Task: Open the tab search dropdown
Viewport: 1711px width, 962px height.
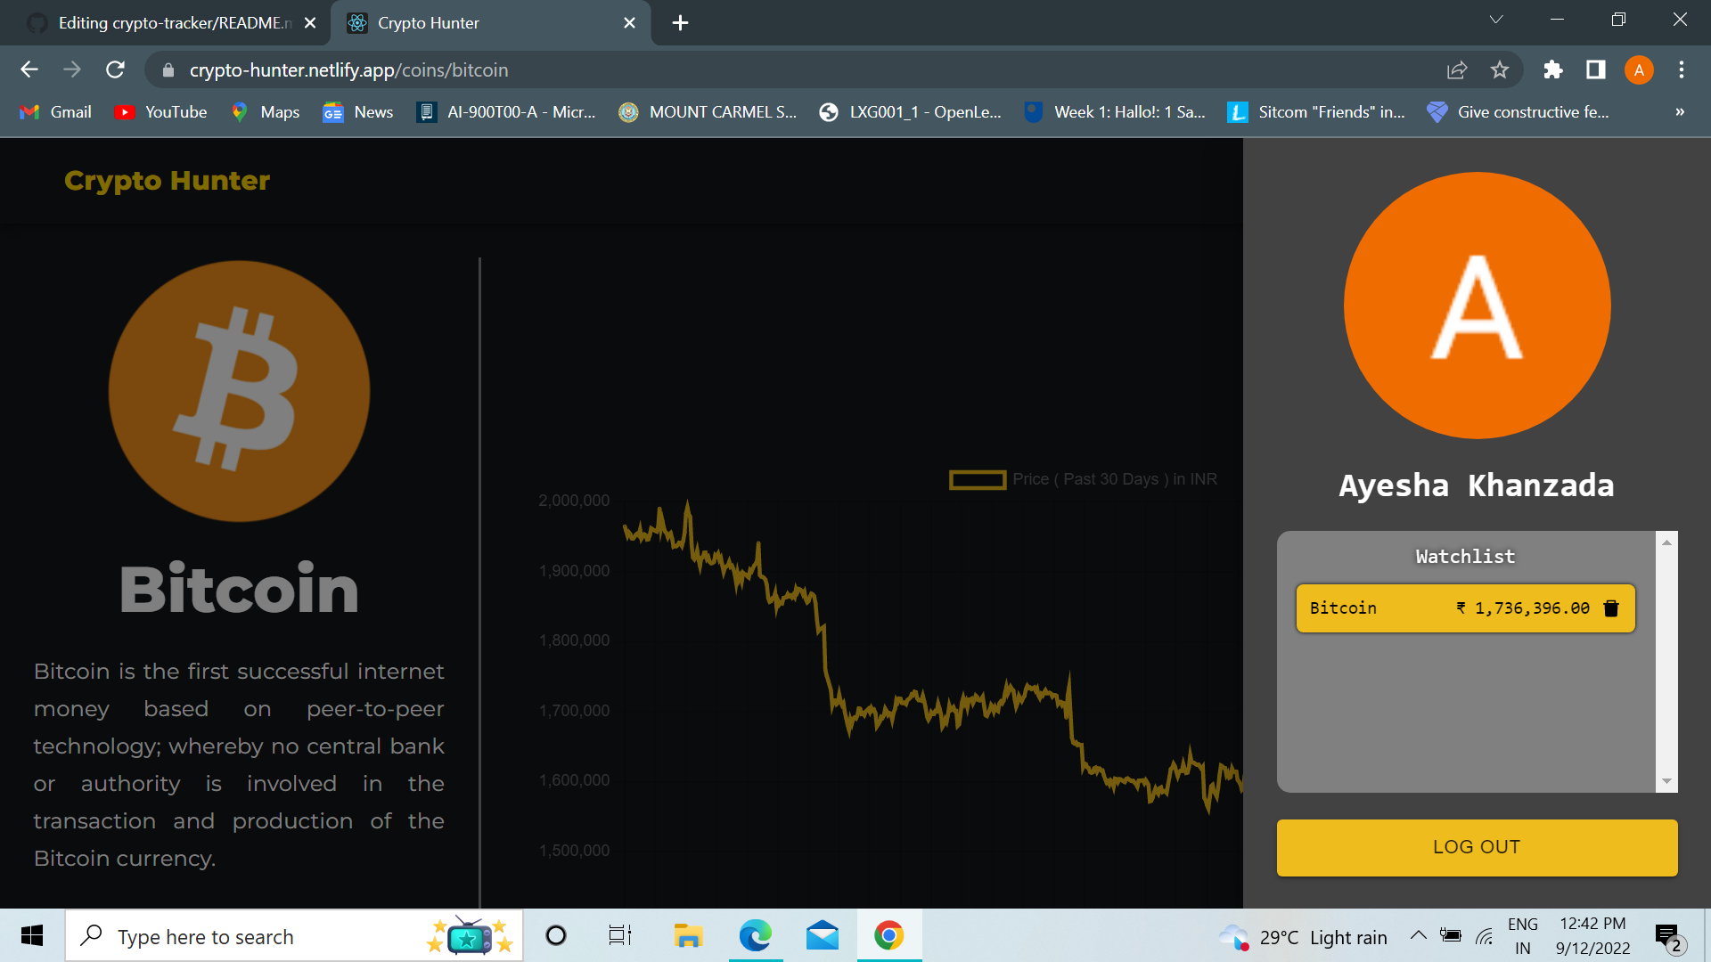Action: [x=1496, y=19]
